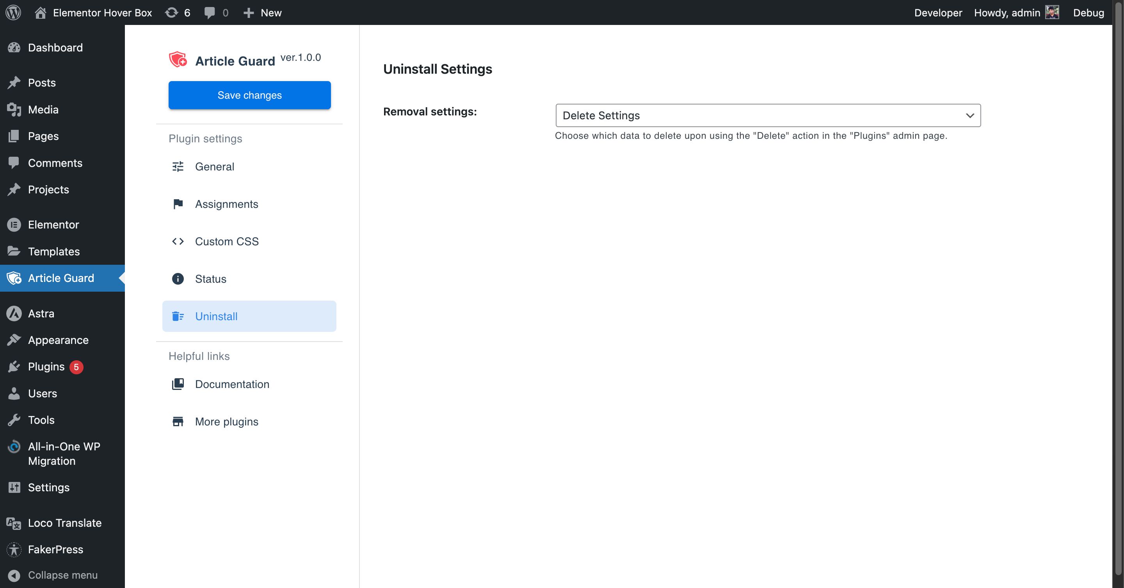Click the Assignments flag icon

point(178,204)
